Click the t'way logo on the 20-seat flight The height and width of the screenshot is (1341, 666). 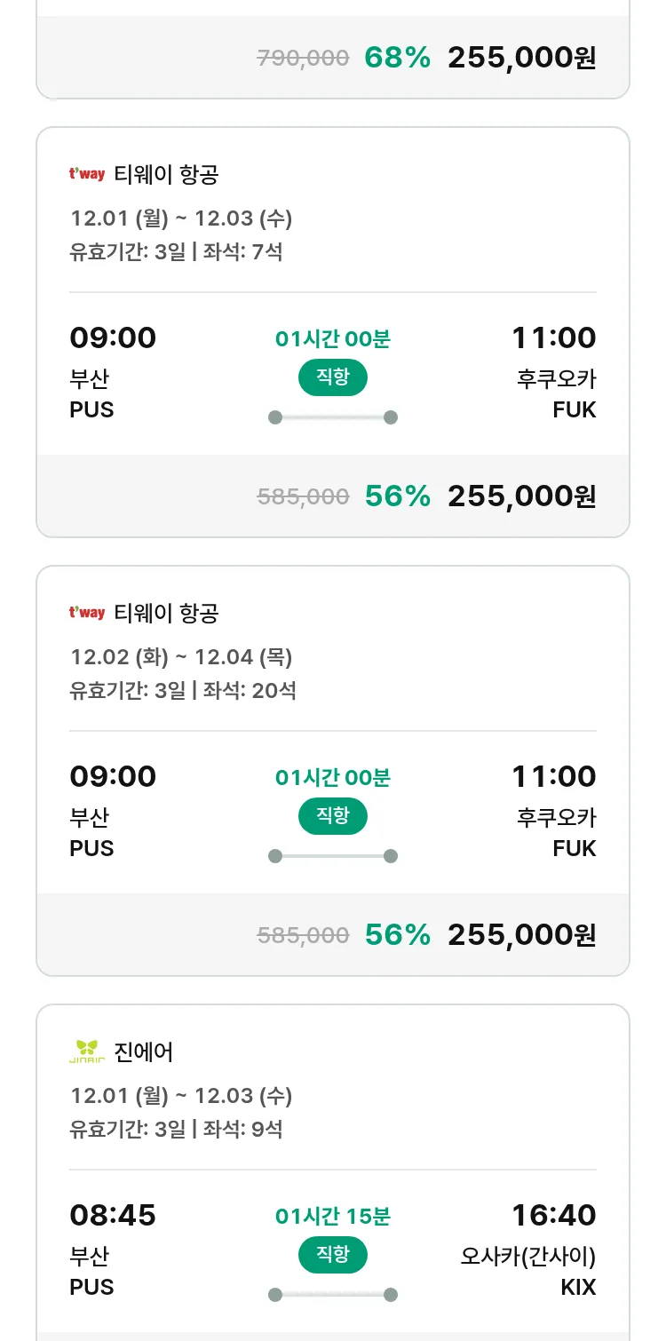[87, 613]
